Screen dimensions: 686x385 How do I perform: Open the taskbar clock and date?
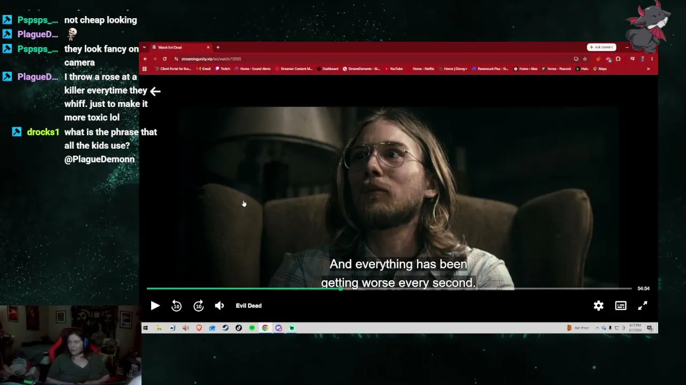click(635, 328)
